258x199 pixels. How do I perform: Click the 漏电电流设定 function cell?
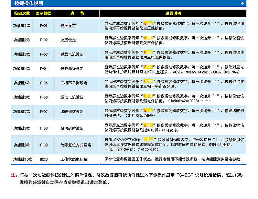[77, 97]
